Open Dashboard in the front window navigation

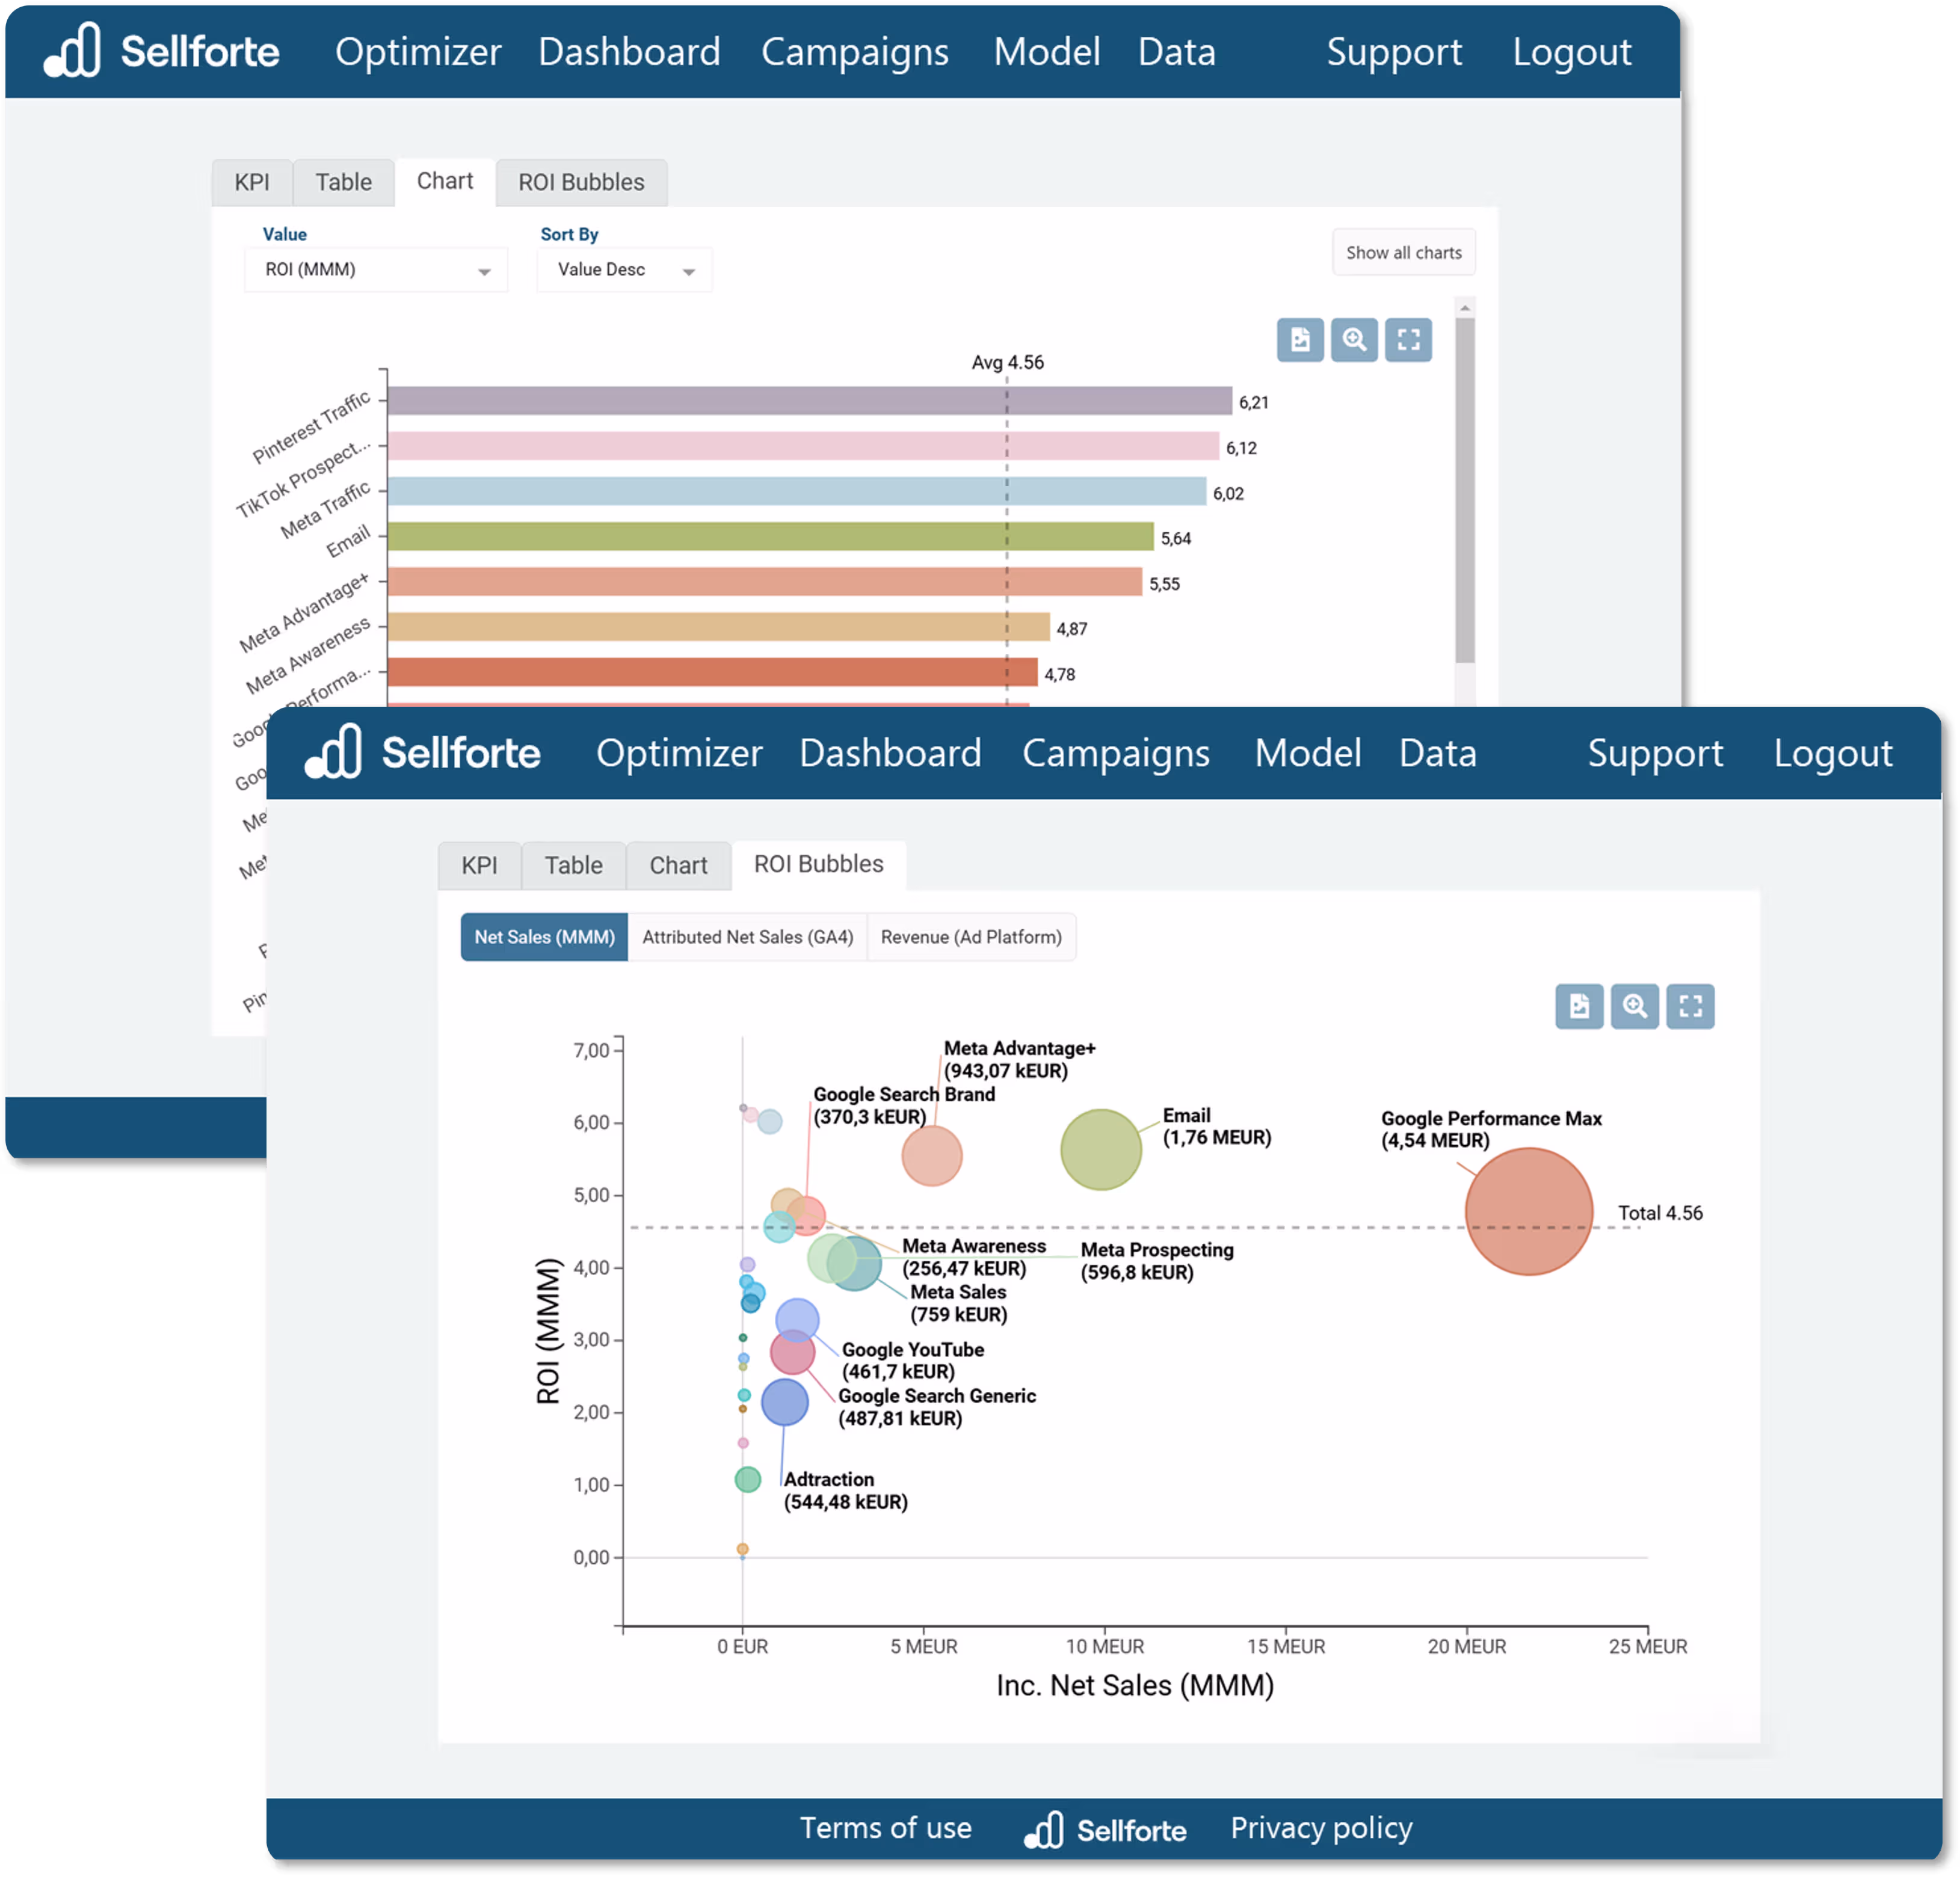[x=890, y=753]
